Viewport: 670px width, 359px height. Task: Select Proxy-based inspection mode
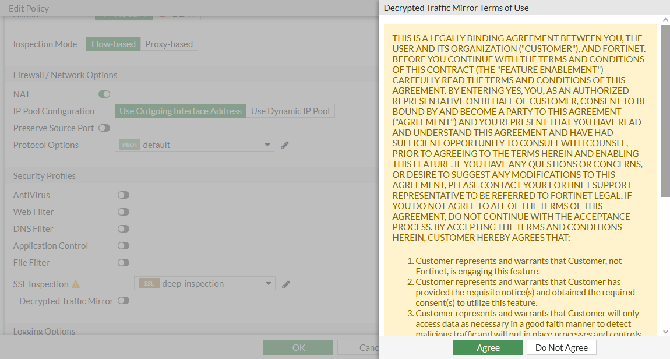point(169,44)
